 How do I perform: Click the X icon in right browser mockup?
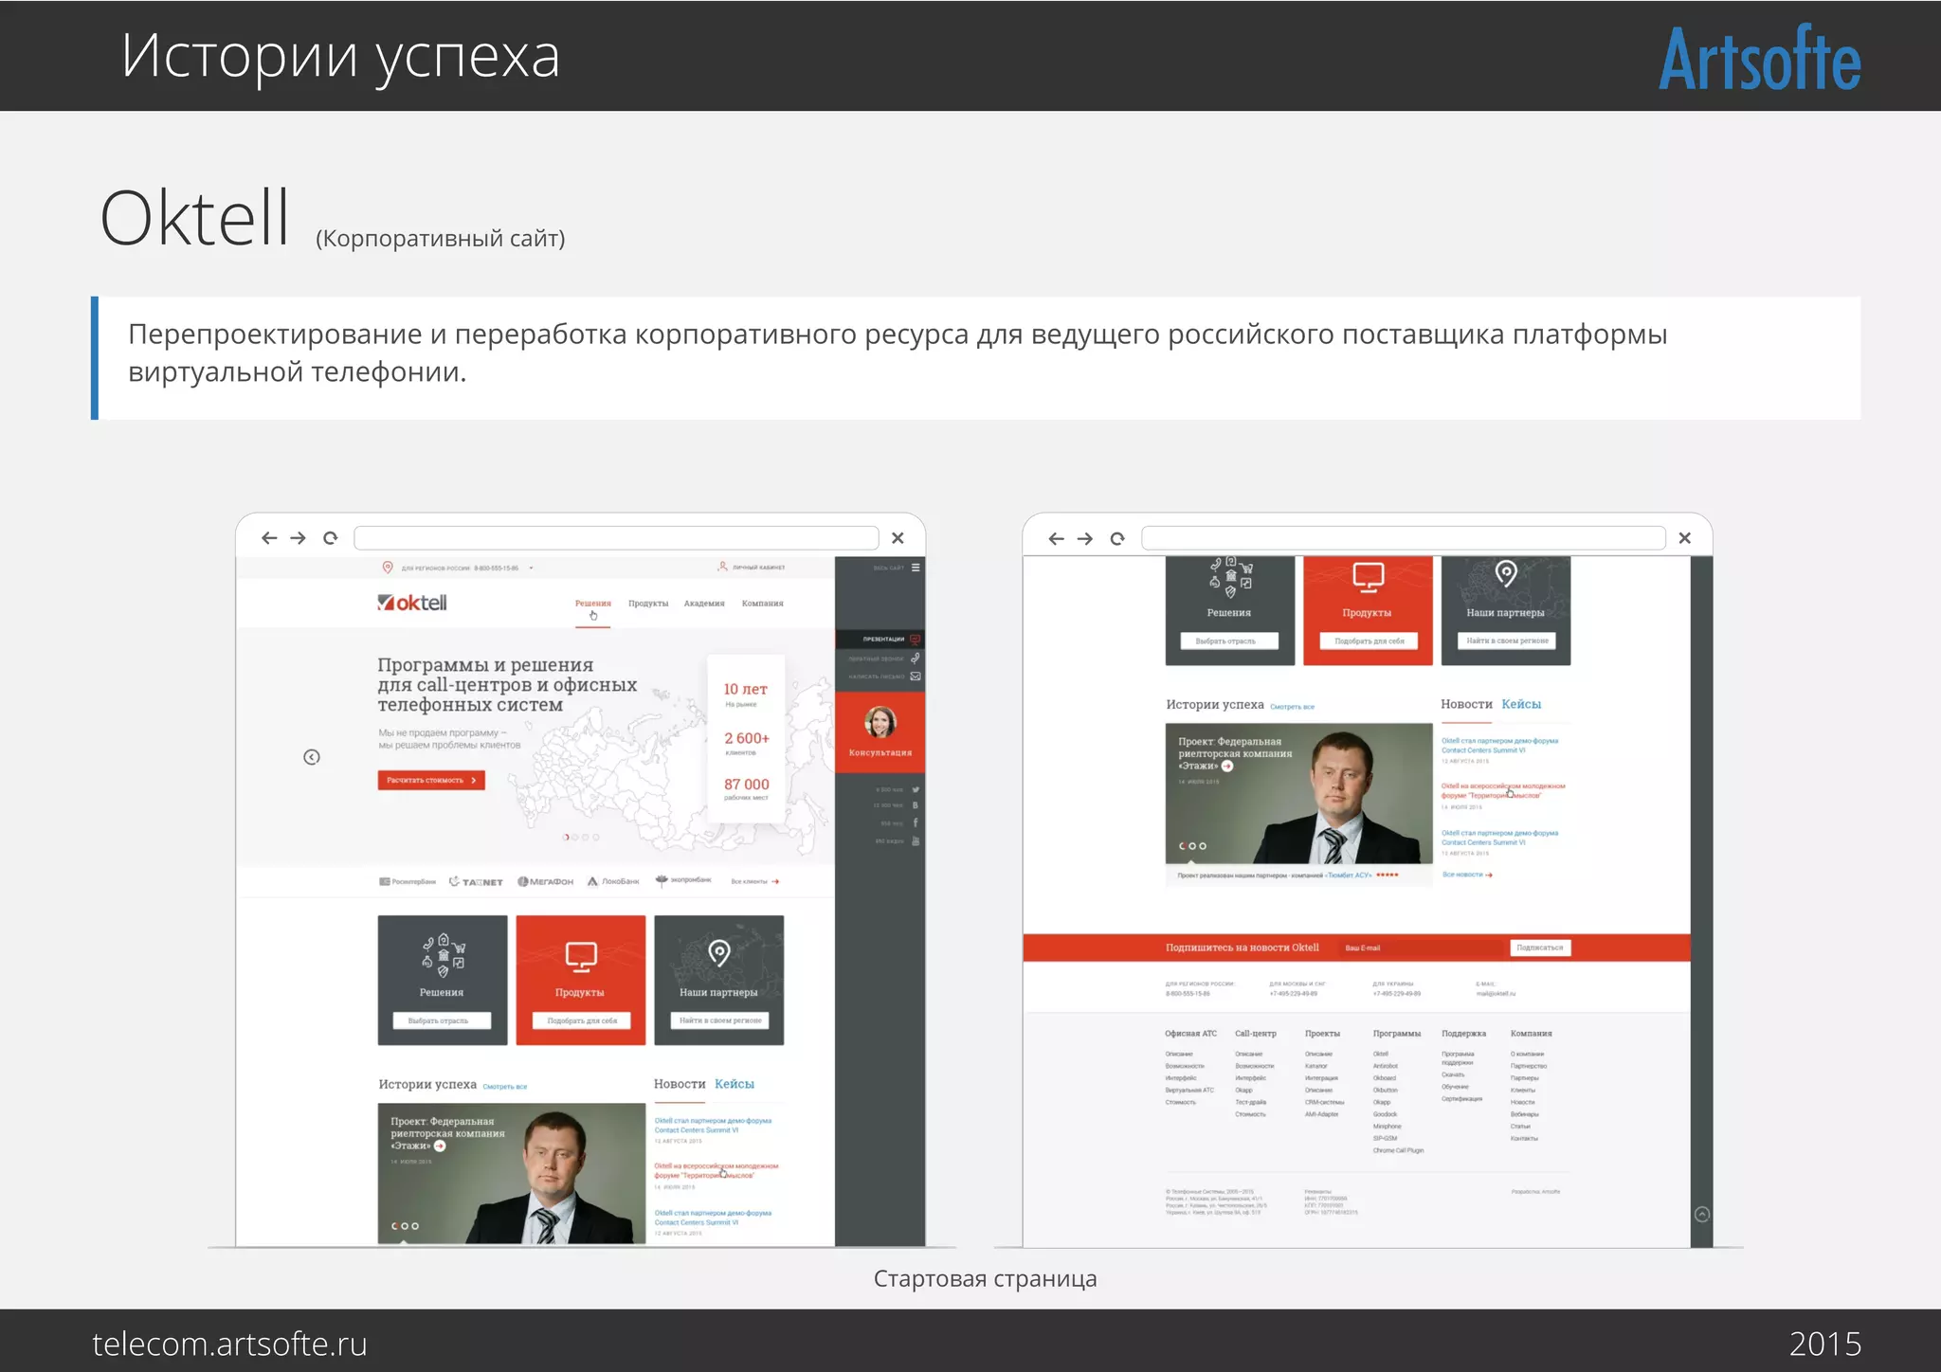click(x=1684, y=538)
